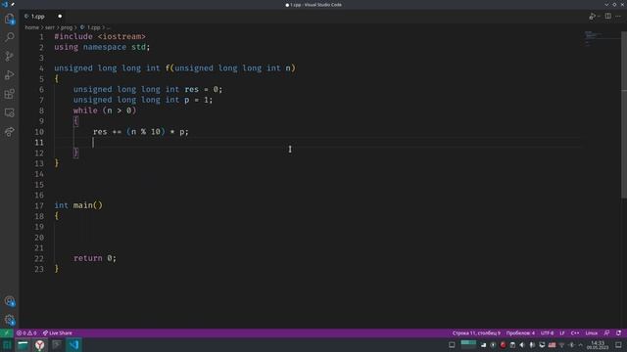The image size is (627, 352).
Task: Click the VS Code logo in title bar
Action: (5, 4)
